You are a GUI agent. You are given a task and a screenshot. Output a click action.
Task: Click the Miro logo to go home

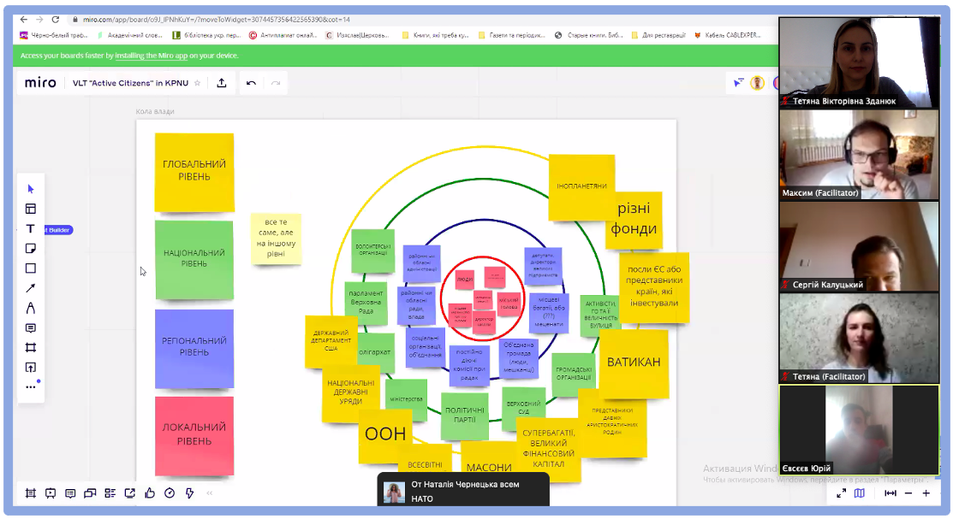pos(40,83)
